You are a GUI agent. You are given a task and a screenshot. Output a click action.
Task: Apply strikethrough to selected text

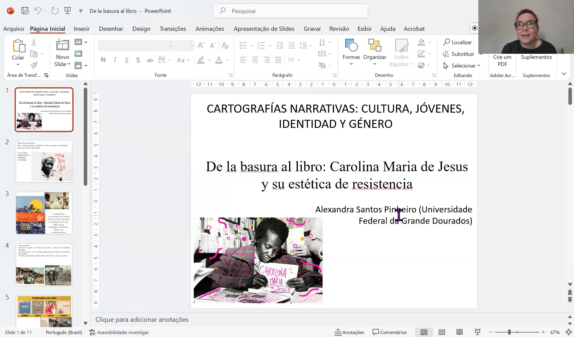(150, 60)
